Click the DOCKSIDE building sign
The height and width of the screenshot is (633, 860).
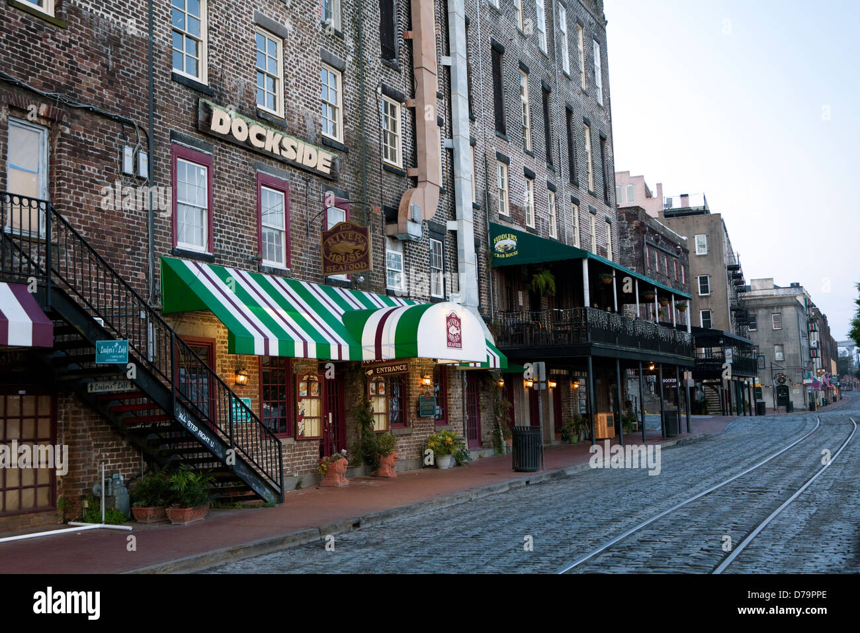pyautogui.click(x=269, y=140)
